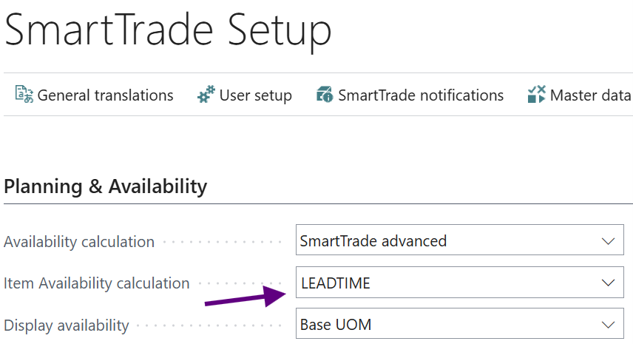Click the Base UOM field value
The height and width of the screenshot is (344, 633).
point(336,324)
